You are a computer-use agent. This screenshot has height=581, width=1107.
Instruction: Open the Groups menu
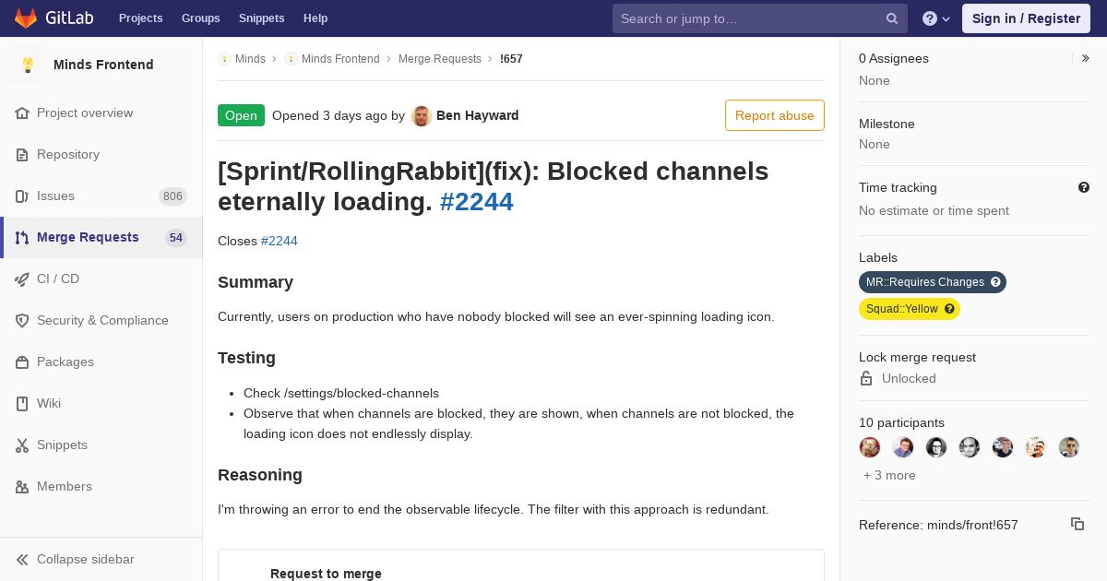(x=200, y=18)
